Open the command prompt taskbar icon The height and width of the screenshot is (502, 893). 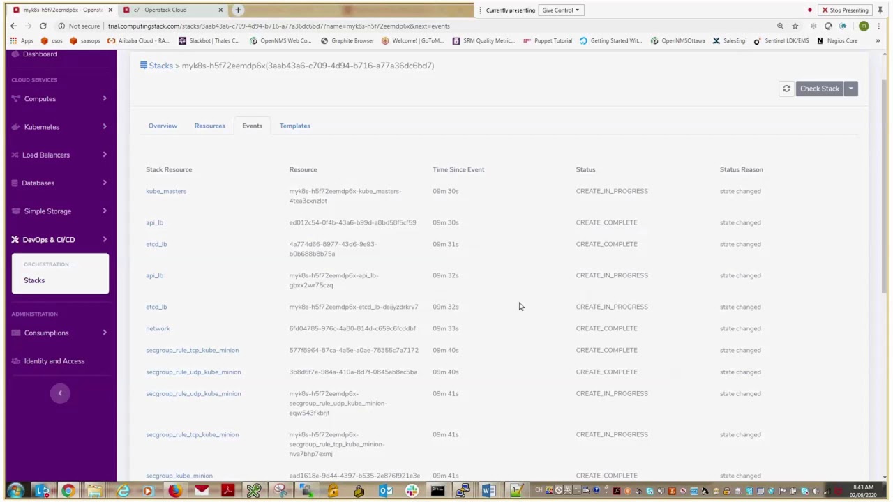[437, 491]
